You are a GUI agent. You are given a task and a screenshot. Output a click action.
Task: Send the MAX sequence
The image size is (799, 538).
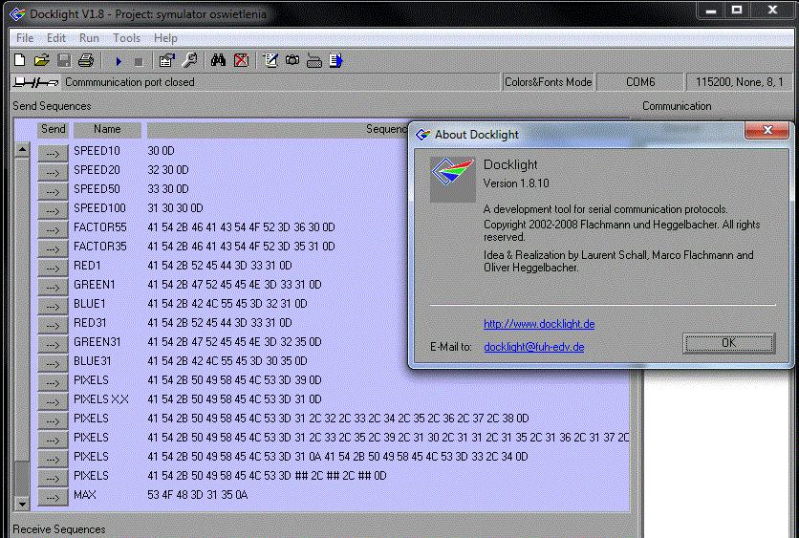pos(53,497)
